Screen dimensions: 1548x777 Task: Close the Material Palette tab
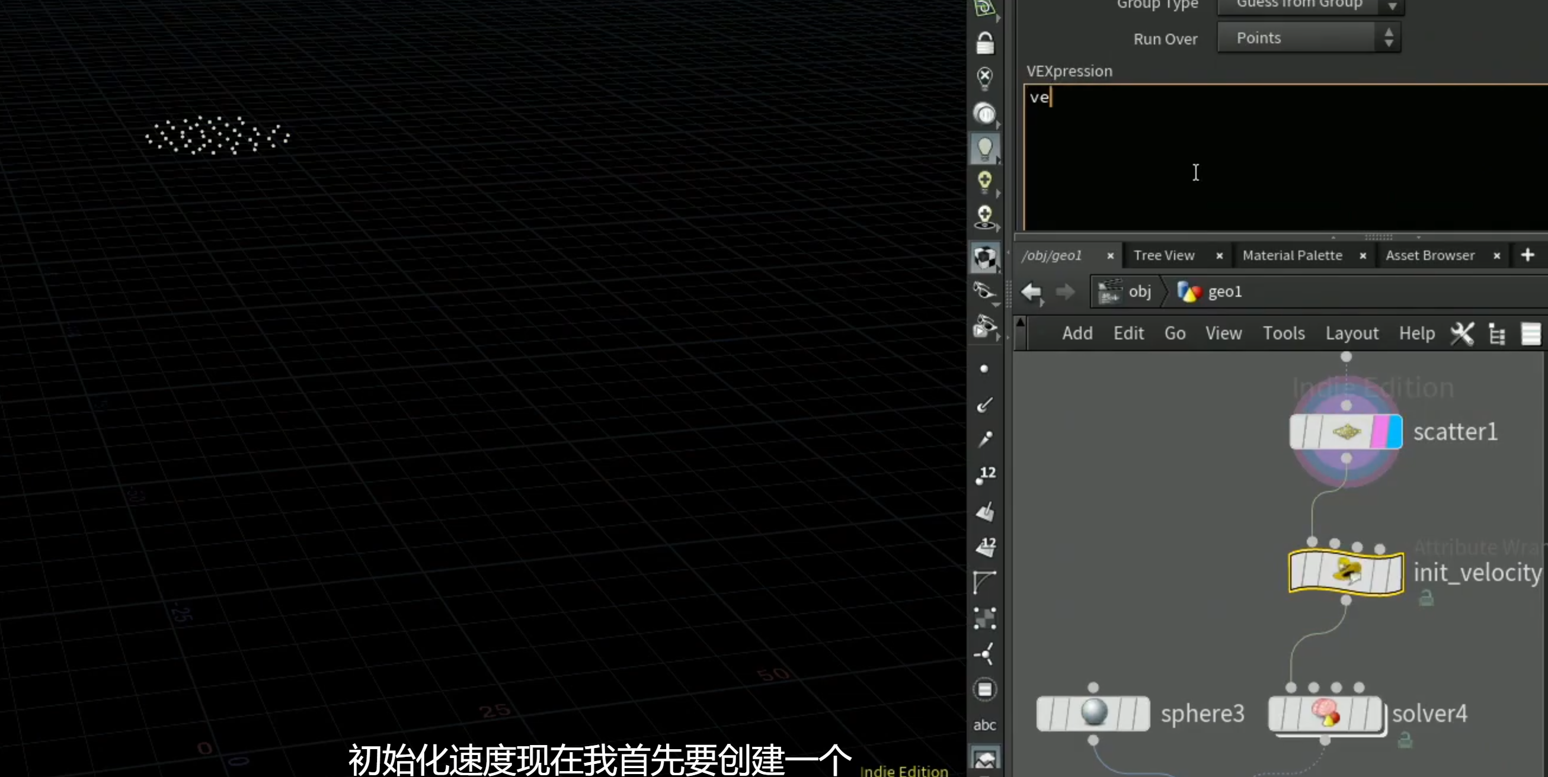(1363, 256)
